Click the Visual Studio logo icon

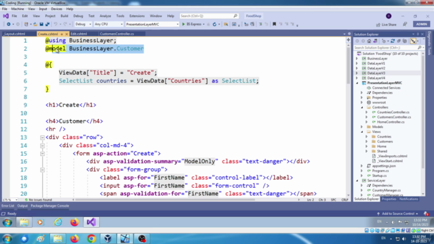[x=5, y=16]
